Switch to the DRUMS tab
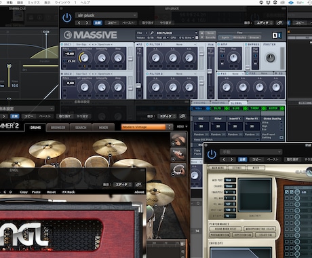This screenshot has width=312, height=258. [x=35, y=128]
